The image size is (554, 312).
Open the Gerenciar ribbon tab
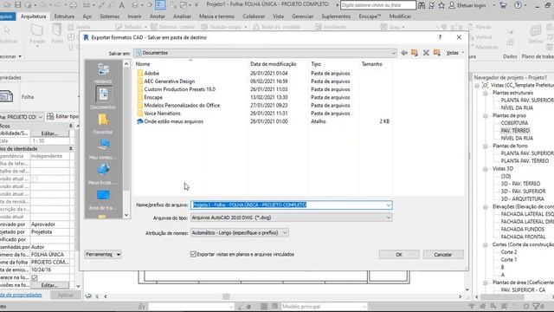(x=303, y=16)
